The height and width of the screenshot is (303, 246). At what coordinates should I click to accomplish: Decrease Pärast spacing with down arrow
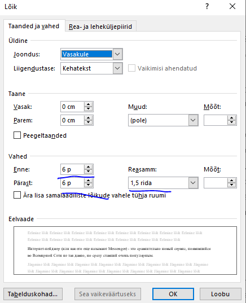89,185
